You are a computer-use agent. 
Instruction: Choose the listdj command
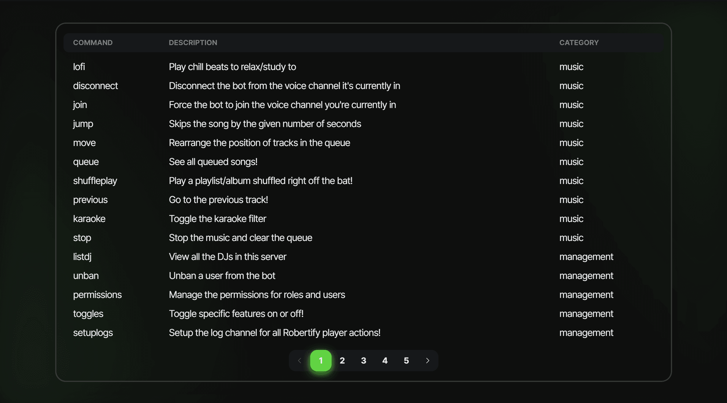coord(82,257)
